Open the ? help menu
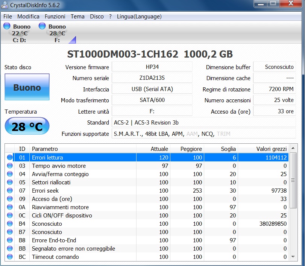This screenshot has width=305, height=266. click(x=110, y=17)
